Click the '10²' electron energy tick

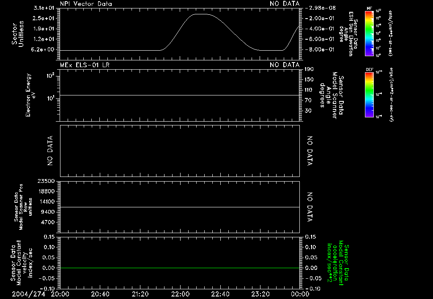[51, 75]
